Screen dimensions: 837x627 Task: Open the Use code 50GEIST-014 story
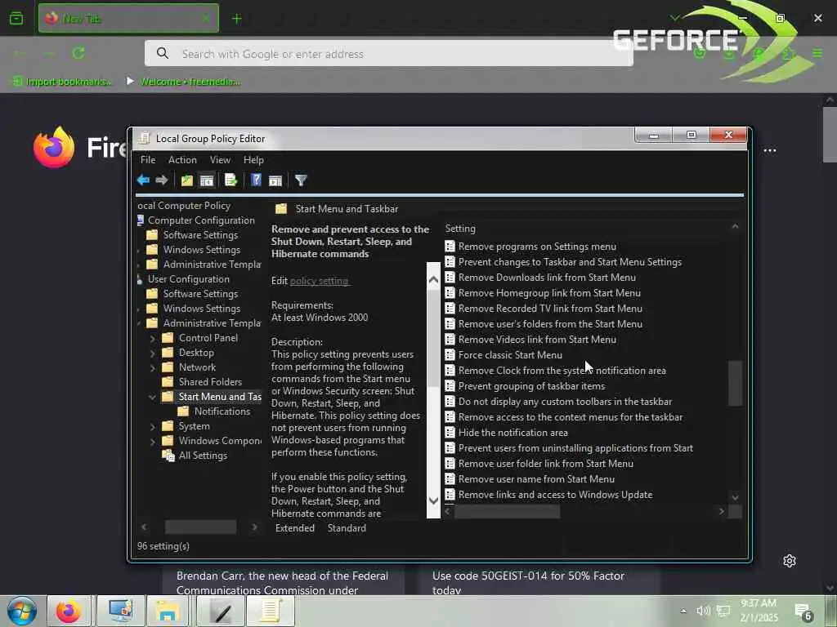[528, 583]
